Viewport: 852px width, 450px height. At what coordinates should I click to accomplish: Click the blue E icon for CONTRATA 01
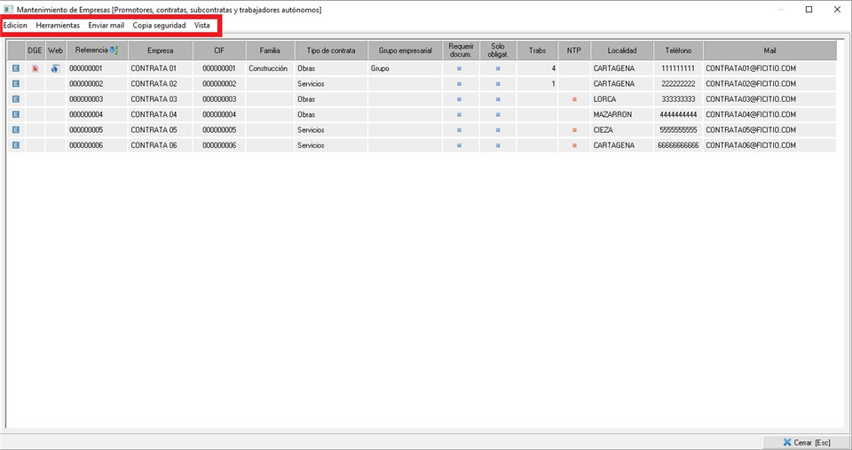tap(16, 68)
